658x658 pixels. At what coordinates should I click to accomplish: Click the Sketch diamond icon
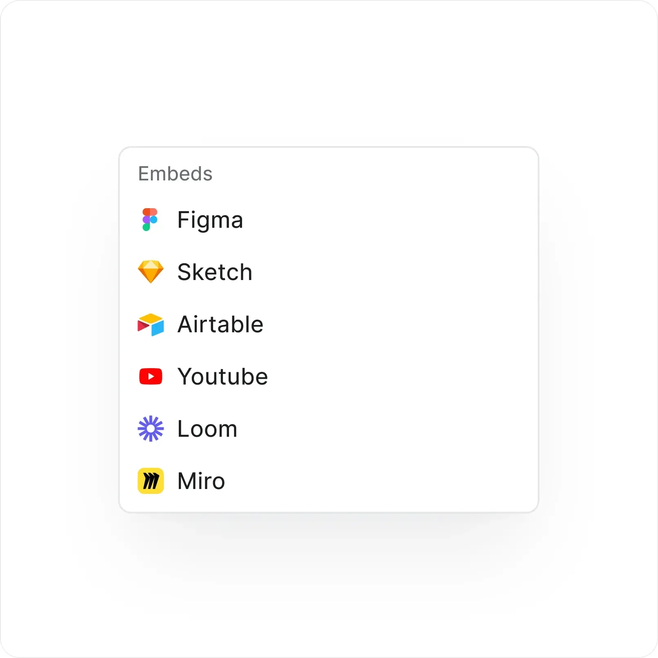pyautogui.click(x=150, y=272)
